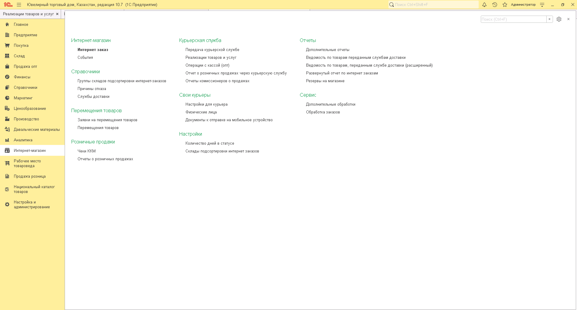Open the notifications bell icon
The height and width of the screenshot is (310, 577).
[484, 5]
